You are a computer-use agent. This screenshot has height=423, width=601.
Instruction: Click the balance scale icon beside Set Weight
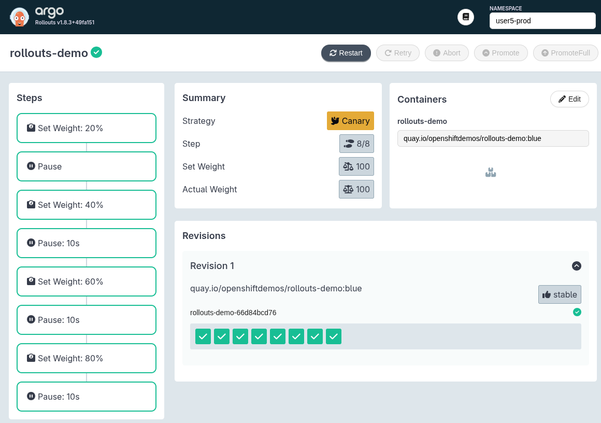(x=348, y=166)
